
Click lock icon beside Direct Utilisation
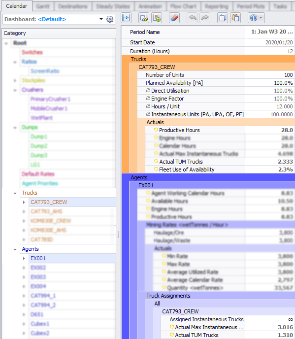tap(148, 90)
